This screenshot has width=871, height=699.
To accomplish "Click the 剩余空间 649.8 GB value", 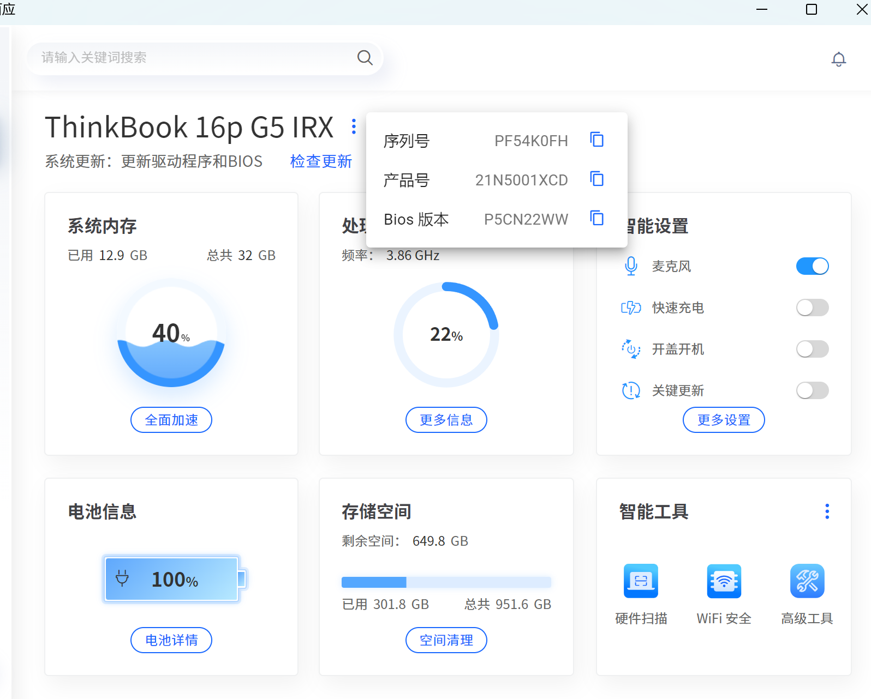I will pos(440,541).
